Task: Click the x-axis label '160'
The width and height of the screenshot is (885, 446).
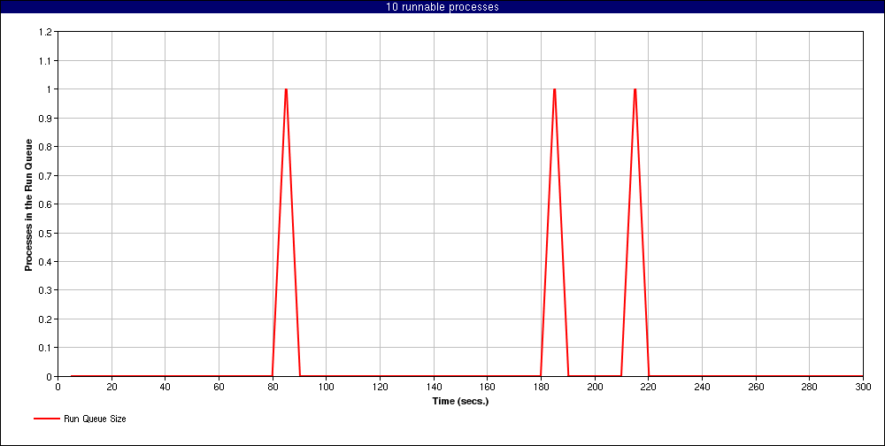Action: click(487, 387)
